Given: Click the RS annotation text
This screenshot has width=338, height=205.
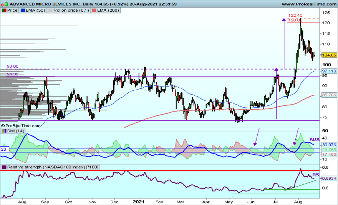Looking at the screenshot, I should tap(316, 175).
